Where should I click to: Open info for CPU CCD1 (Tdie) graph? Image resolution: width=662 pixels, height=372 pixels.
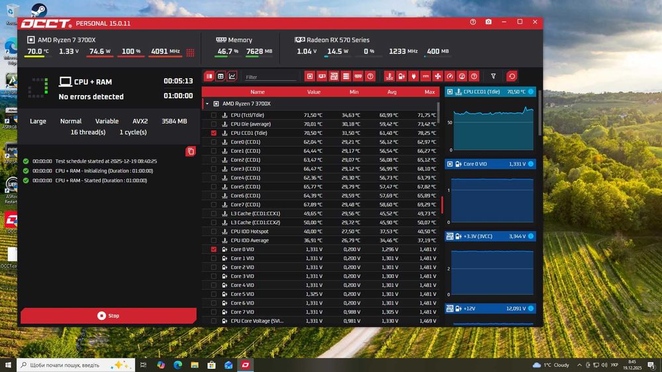click(x=531, y=91)
